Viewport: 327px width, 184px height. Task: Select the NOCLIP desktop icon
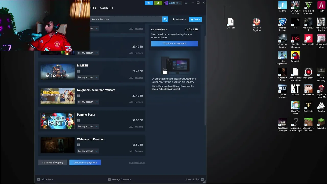coord(295,90)
